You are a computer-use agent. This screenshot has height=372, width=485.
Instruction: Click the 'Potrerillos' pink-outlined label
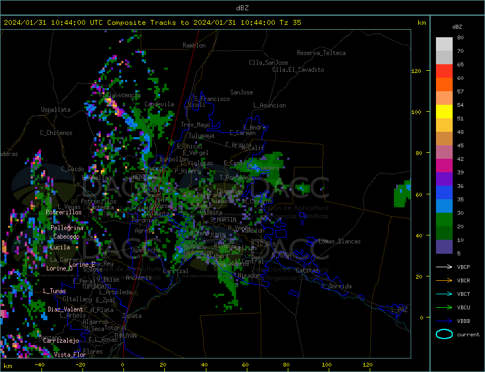point(64,212)
